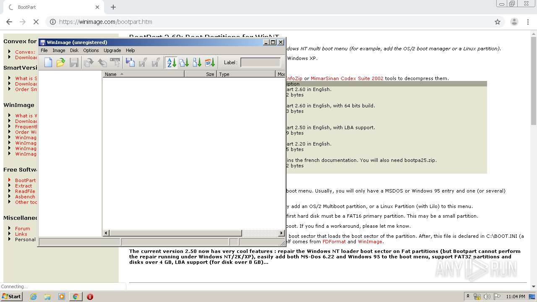Open the Image menu in WinImage
This screenshot has width=537, height=302.
point(59,50)
